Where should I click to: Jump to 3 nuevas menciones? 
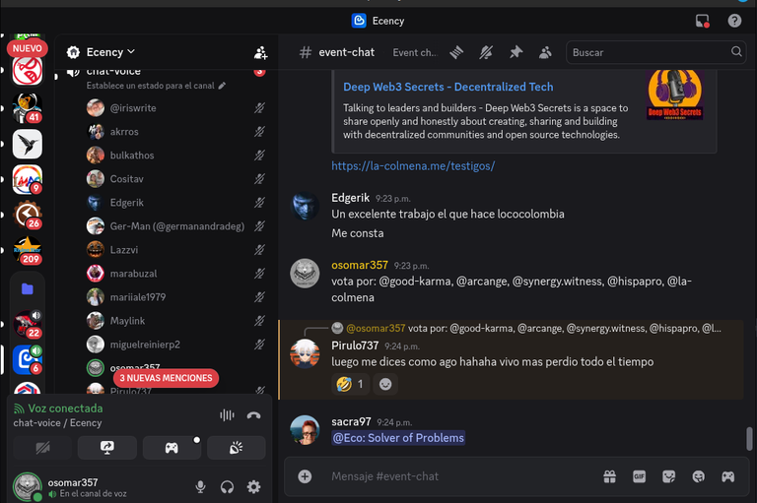166,378
